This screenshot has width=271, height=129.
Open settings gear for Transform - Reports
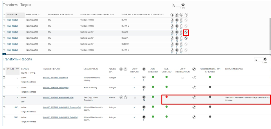pyautogui.click(x=265, y=59)
